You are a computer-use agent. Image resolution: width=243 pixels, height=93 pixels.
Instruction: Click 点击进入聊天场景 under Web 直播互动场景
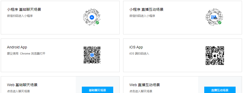coord(141,91)
